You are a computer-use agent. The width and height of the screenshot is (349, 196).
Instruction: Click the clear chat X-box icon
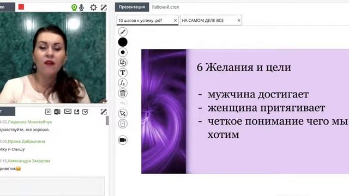pyautogui.click(x=48, y=112)
